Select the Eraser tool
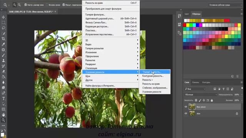Screen dimensions: 246x138 pos(3,71)
